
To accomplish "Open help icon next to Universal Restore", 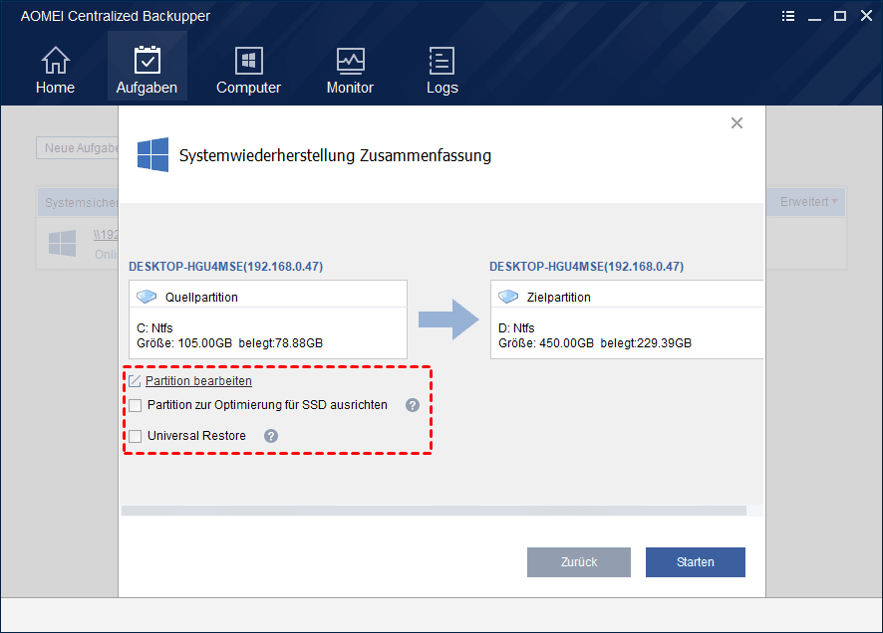I will coord(271,436).
